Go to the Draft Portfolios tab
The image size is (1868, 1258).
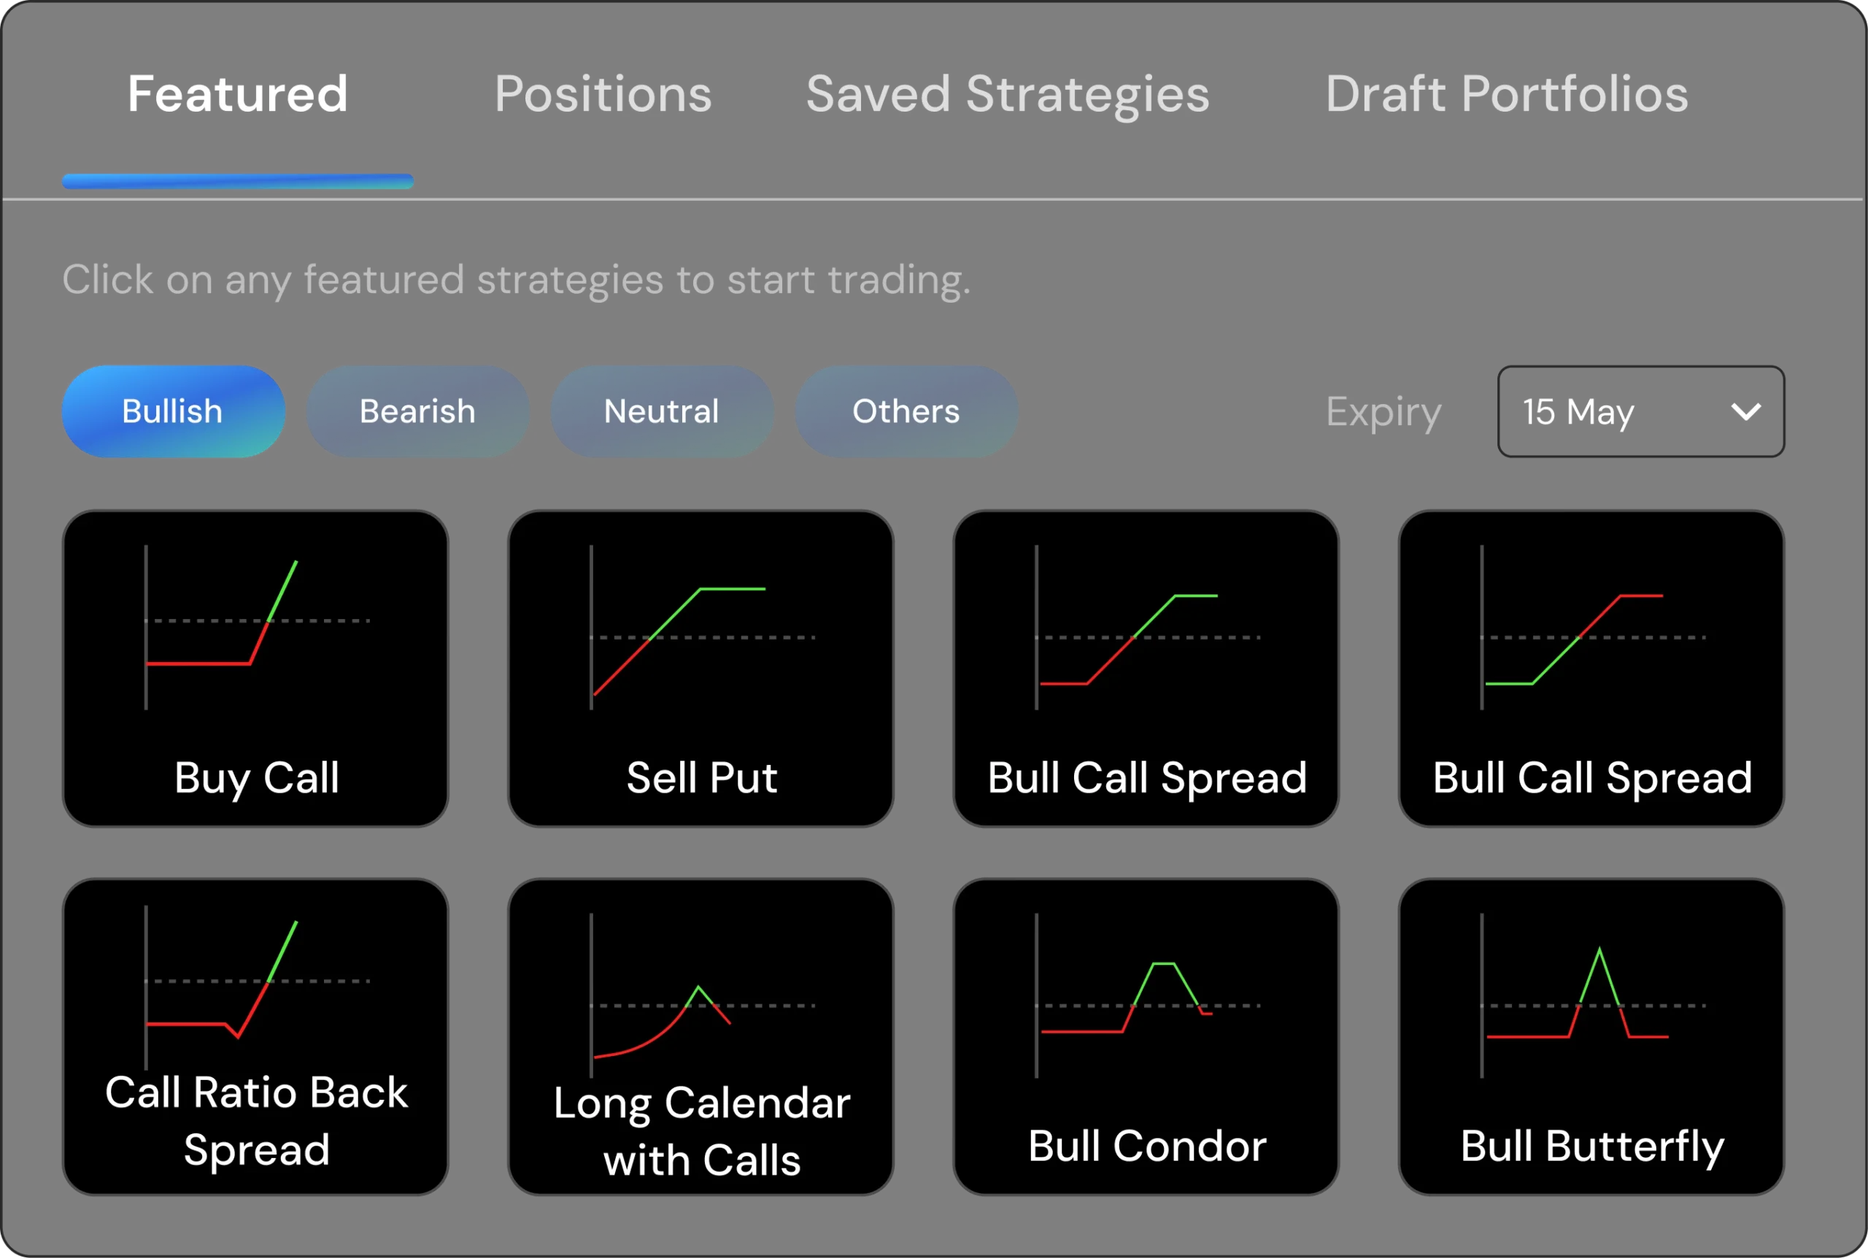point(1507,95)
